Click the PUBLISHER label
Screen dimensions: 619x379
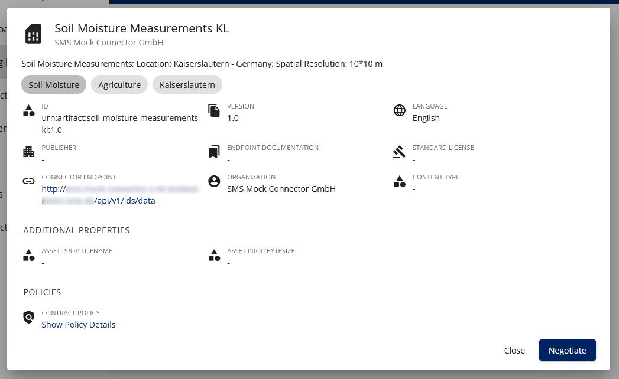[59, 148]
